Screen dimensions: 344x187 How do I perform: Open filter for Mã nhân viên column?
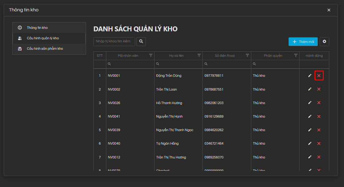(150, 56)
